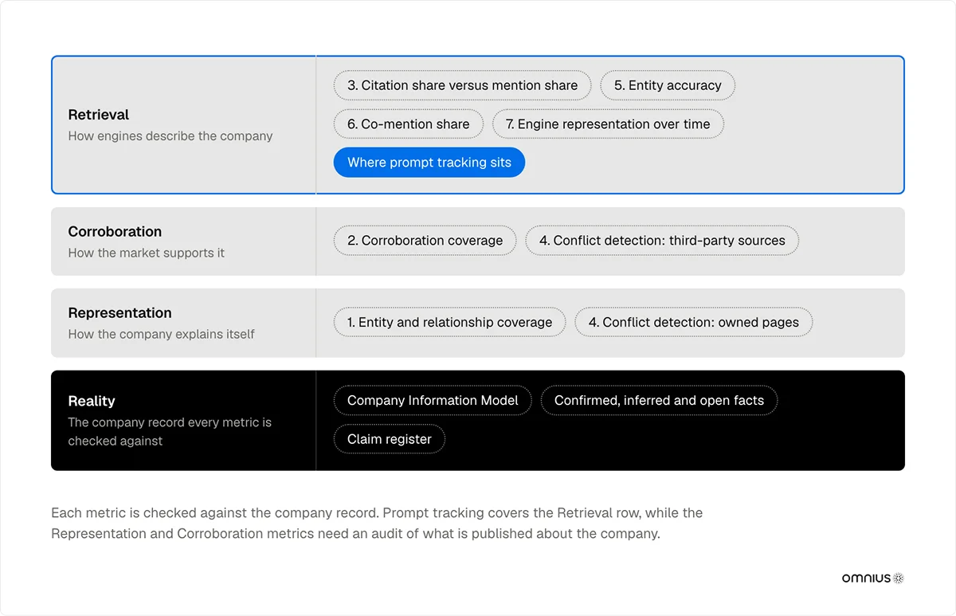The image size is (956, 616).
Task: Select 'Conflict detection: owned pages' chip
Action: coord(694,323)
